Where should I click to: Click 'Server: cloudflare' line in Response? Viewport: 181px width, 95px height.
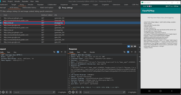[x=80, y=60]
